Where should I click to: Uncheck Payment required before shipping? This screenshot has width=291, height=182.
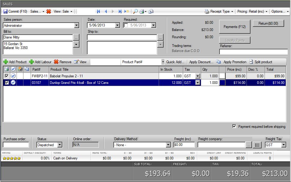[234, 126]
